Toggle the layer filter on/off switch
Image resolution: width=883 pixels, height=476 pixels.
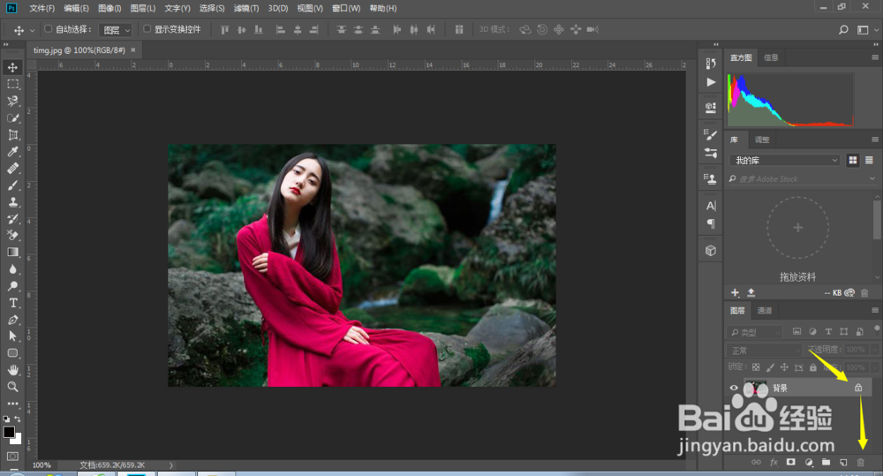pos(877,328)
